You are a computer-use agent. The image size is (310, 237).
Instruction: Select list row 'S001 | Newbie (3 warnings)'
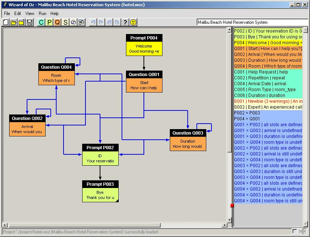point(268,101)
